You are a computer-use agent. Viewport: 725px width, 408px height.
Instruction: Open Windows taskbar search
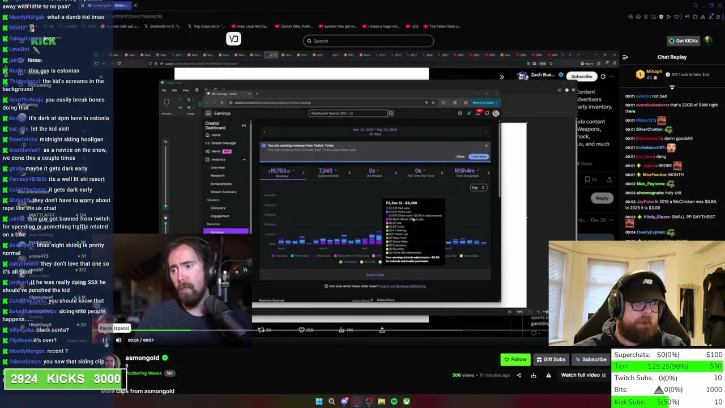click(331, 402)
